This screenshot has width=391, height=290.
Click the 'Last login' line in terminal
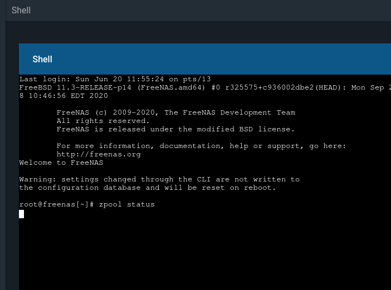click(115, 79)
